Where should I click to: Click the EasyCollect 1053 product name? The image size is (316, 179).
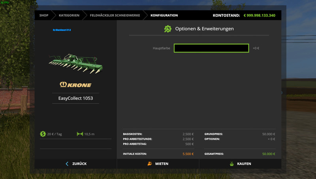[x=75, y=98]
